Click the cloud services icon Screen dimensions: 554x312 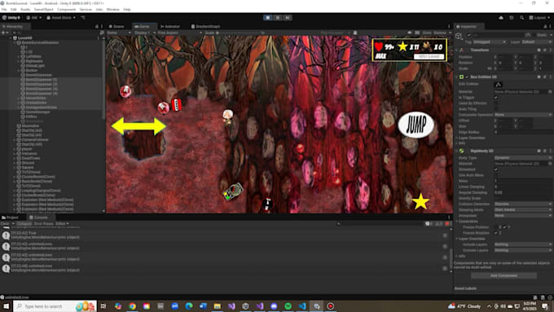(x=501, y=17)
